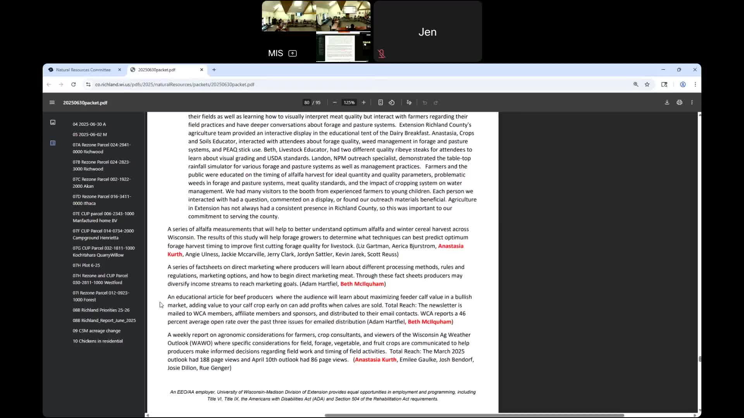The width and height of the screenshot is (744, 418).
Task: Click the page number input field
Action: tap(307, 103)
